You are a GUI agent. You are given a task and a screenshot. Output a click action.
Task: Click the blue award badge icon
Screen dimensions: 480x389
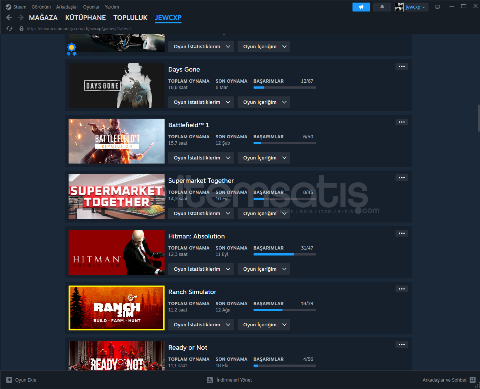point(72,49)
